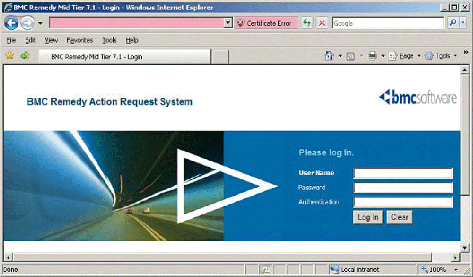Click the Home page icon

coord(329,56)
